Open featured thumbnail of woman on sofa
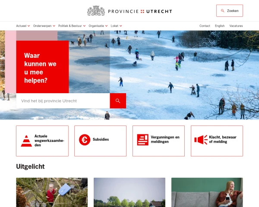Viewport: 259px width, 207px height. [x=207, y=192]
